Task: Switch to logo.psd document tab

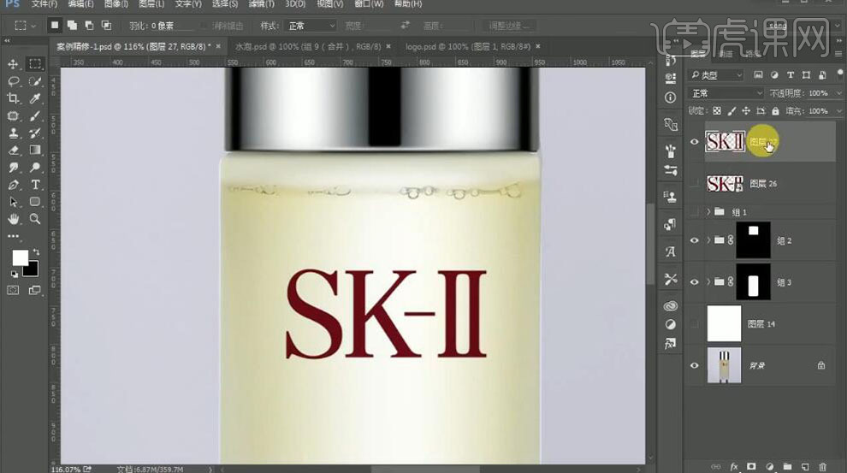Action: [x=467, y=47]
